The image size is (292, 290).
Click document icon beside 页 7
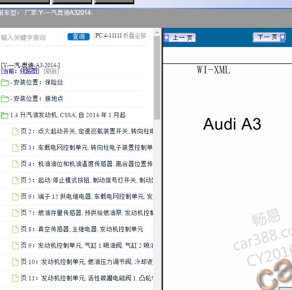pyautogui.click(x=15, y=213)
